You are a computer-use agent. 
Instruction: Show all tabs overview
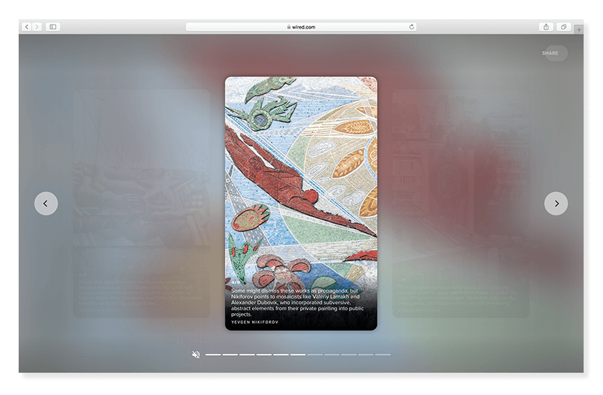564,27
